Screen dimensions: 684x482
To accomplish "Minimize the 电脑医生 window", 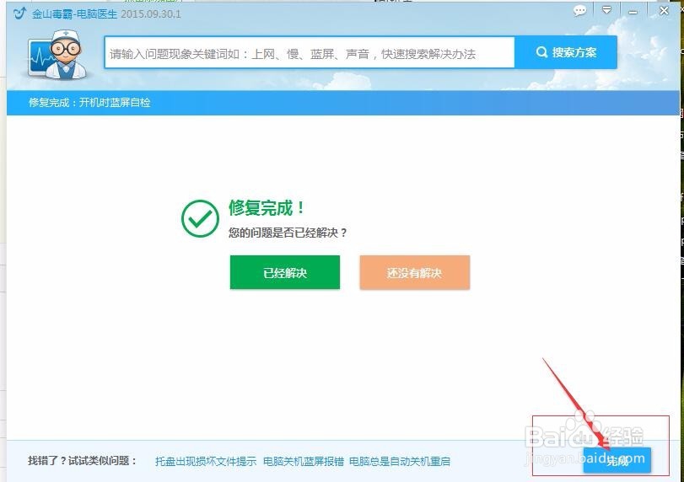I will [633, 12].
